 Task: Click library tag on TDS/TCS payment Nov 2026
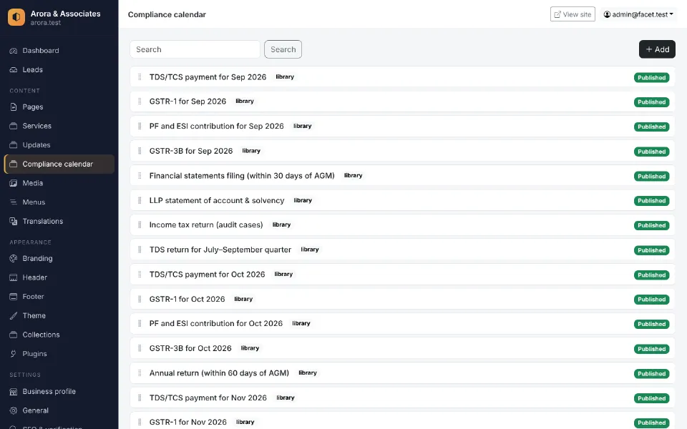tap(286, 398)
